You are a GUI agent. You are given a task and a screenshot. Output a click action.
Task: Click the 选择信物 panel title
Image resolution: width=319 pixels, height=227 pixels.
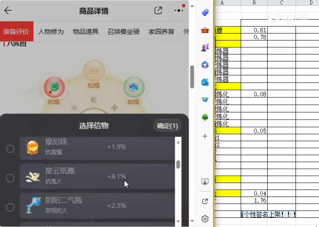[x=94, y=126]
